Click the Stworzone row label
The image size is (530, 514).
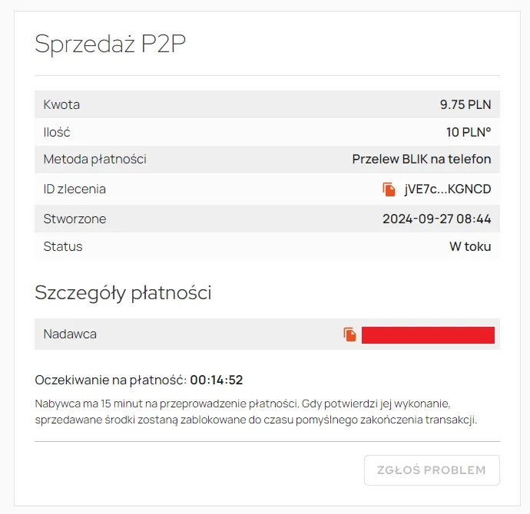coord(75,219)
